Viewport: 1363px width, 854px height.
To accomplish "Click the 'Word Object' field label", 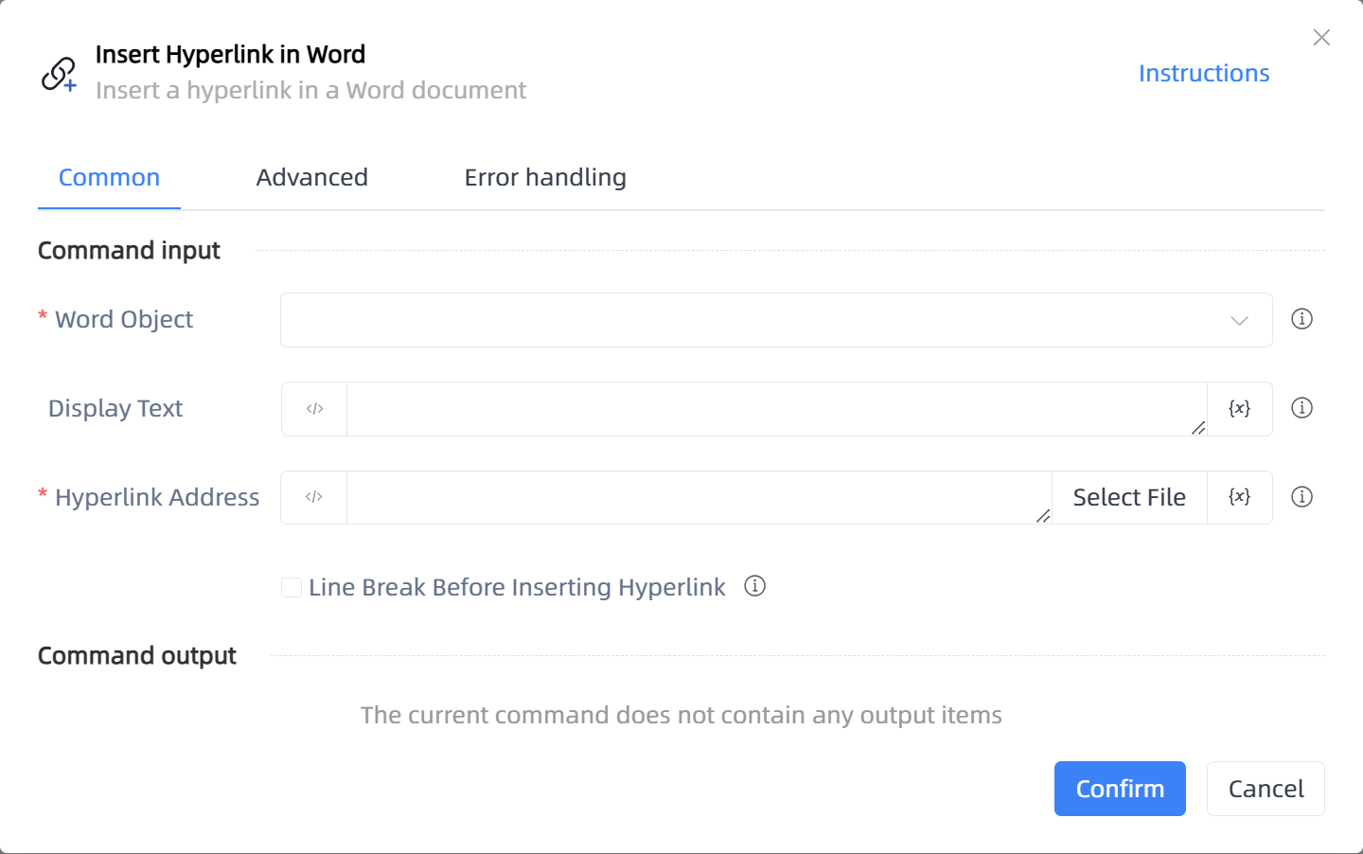I will [x=124, y=319].
